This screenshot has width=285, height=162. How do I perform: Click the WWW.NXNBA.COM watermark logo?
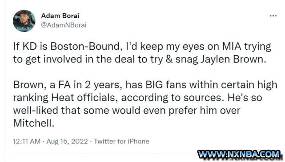tap(239, 155)
